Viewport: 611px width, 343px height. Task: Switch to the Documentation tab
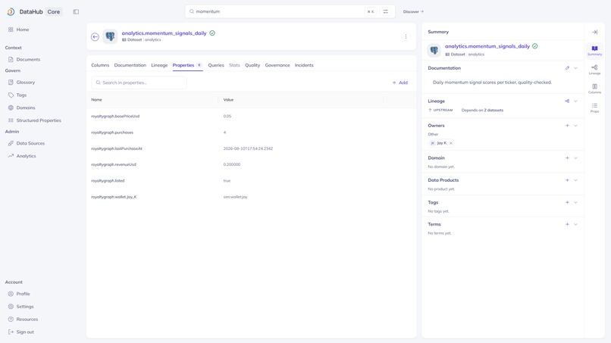click(130, 65)
